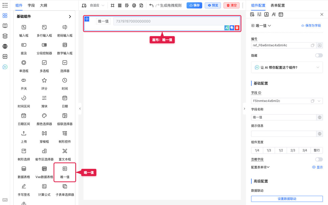The image size is (328, 205).
Task: Collapse the left panel with arrow handle
Action: tap(80, 109)
